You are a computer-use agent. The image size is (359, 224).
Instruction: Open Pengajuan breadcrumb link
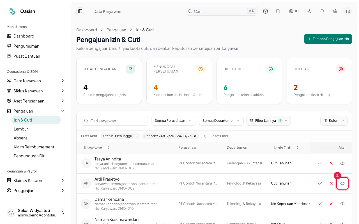coord(116,30)
